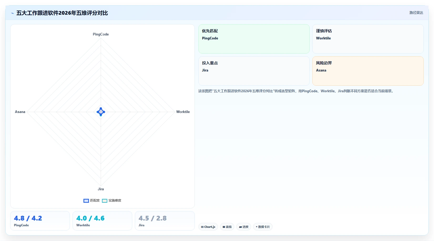Toggle the 实施难度 legend swatch
This screenshot has height=241, width=434.
[x=105, y=201]
